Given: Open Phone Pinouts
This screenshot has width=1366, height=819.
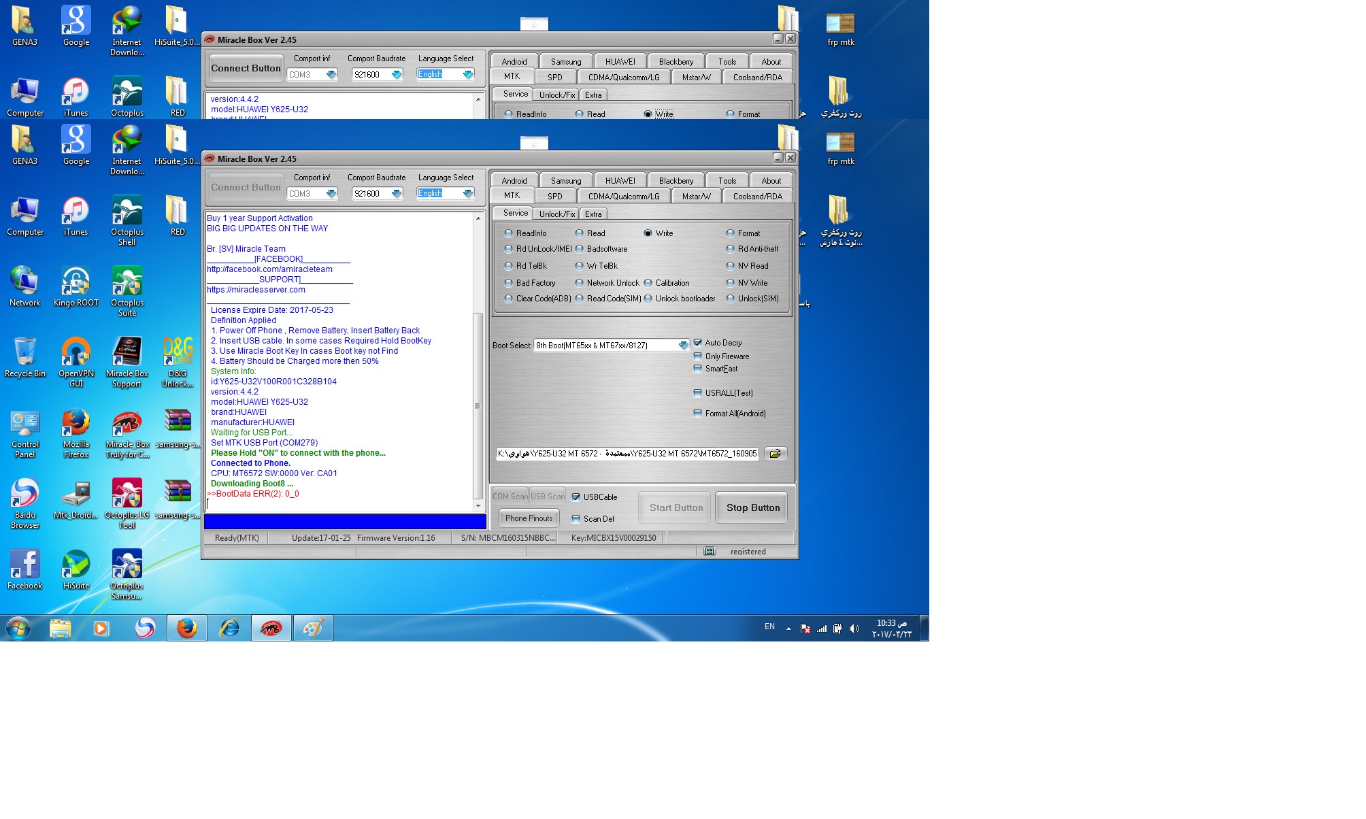Looking at the screenshot, I should (x=529, y=518).
